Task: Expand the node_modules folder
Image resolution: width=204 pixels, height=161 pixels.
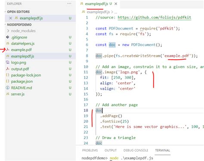Action: (23, 31)
